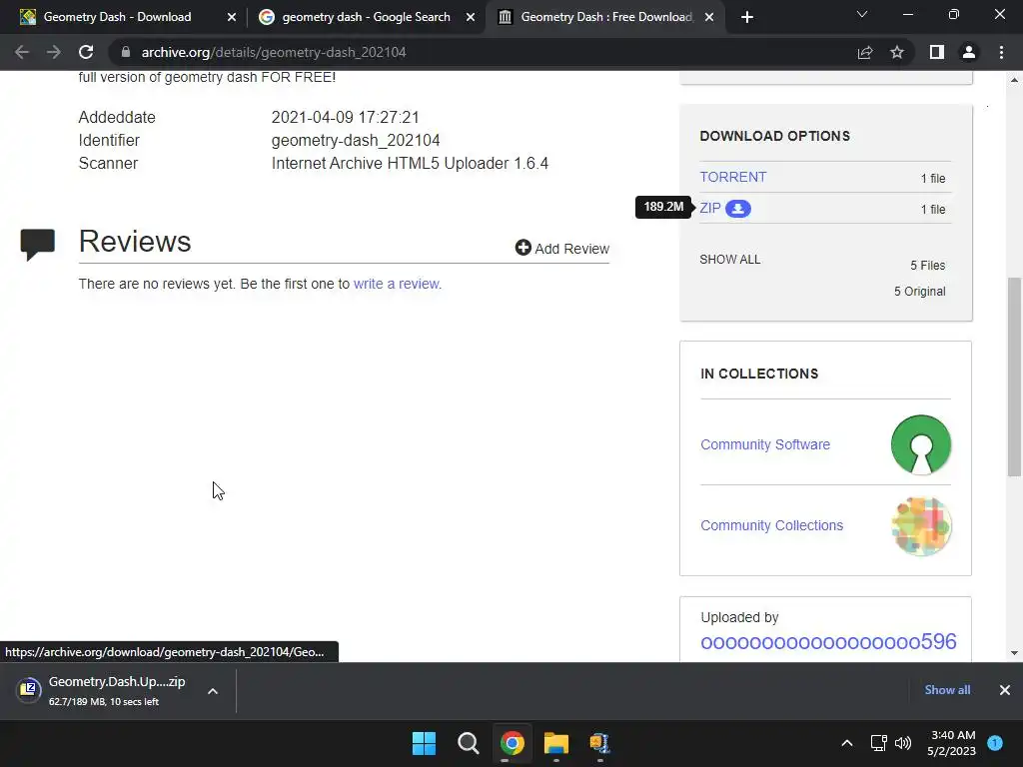Click SHOW ALL files link

(x=729, y=259)
